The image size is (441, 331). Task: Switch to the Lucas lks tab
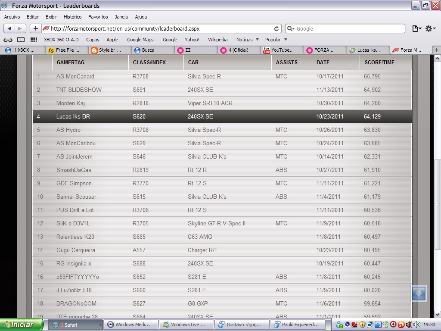point(368,50)
